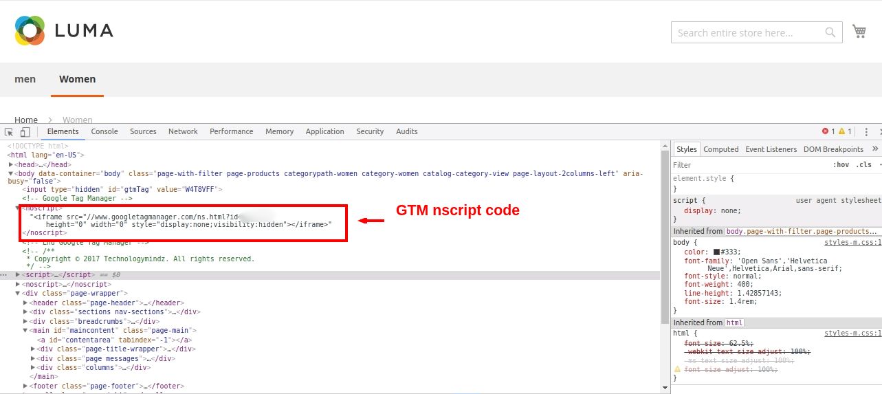Click the red error count indicator
Screen dimensions: 882x394
[828, 131]
